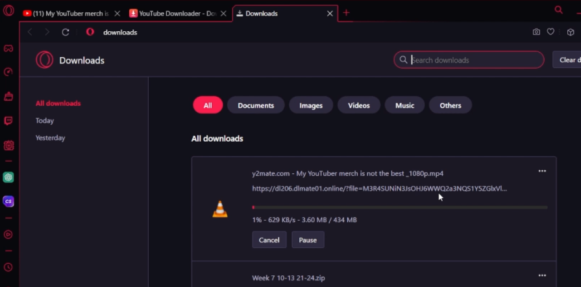Filter downloads by Videos
The width and height of the screenshot is (581, 287).
(x=359, y=105)
